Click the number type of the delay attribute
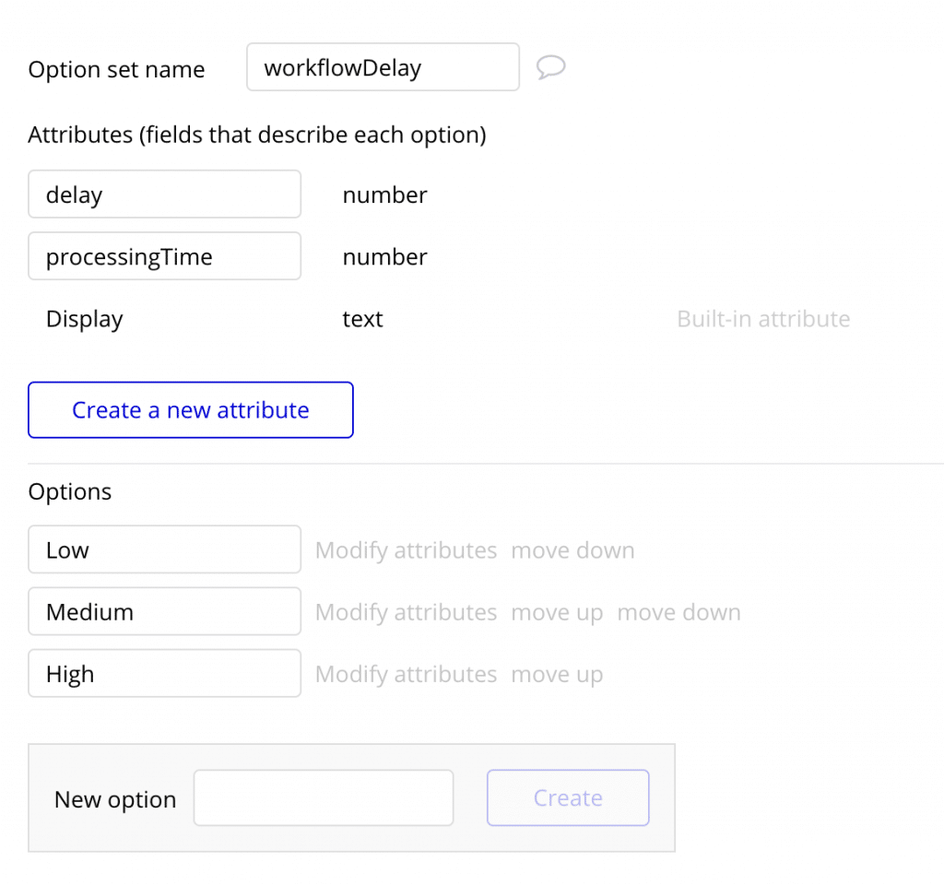This screenshot has height=885, width=944. [x=384, y=195]
